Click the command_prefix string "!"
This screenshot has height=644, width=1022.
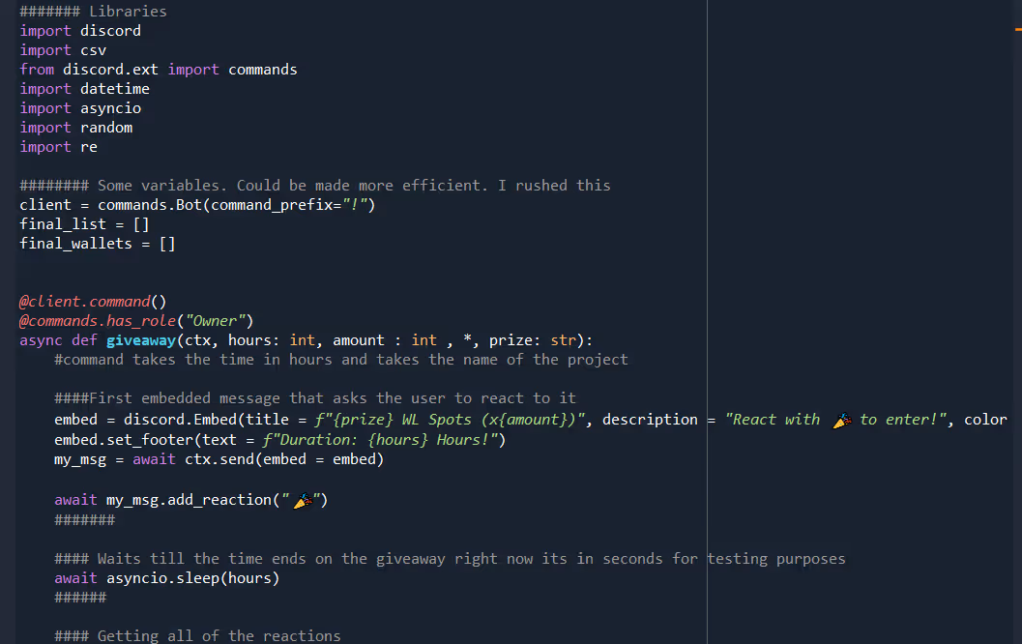coord(354,205)
